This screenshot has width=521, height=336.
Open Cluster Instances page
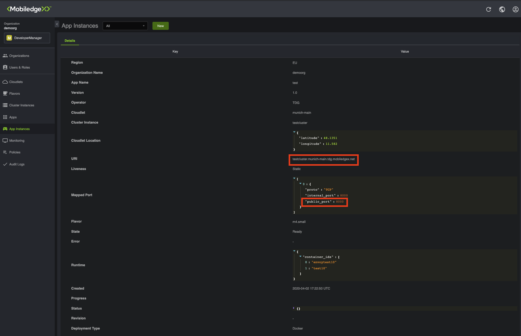[22, 105]
